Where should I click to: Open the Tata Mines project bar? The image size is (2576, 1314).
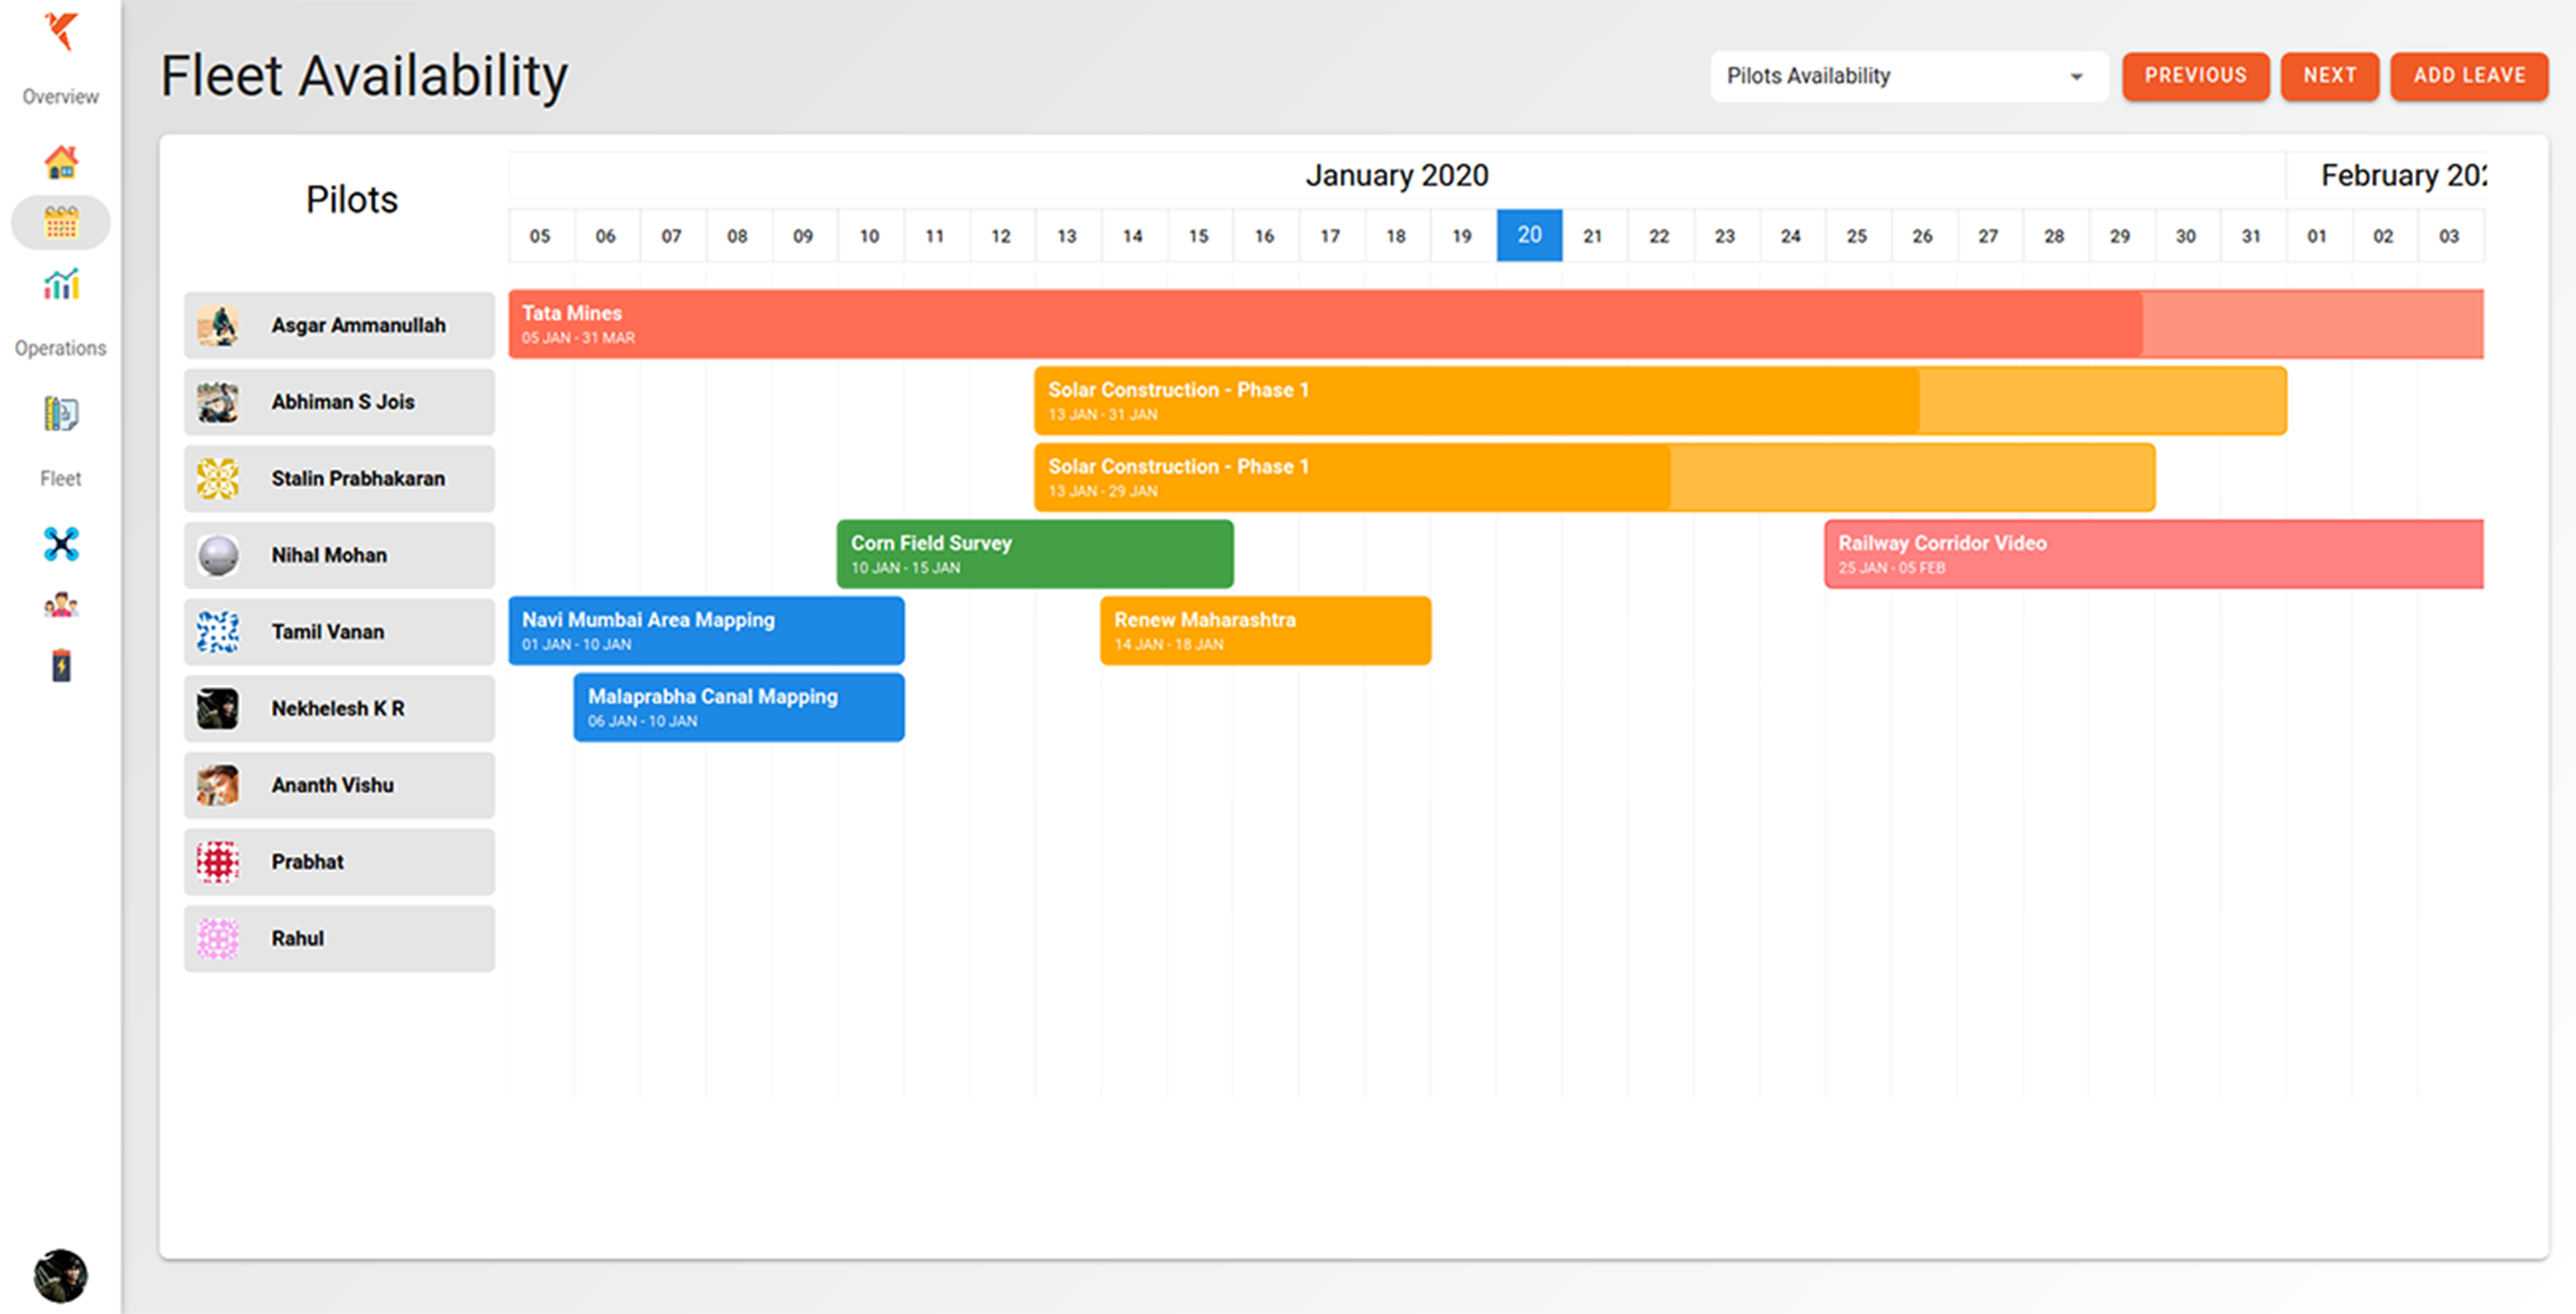tap(1300, 324)
